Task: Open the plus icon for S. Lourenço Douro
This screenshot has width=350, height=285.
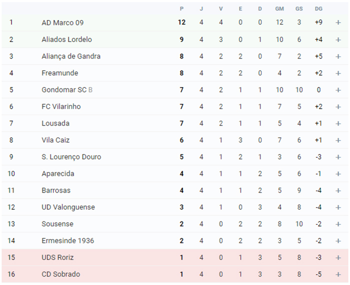Action: [338, 157]
